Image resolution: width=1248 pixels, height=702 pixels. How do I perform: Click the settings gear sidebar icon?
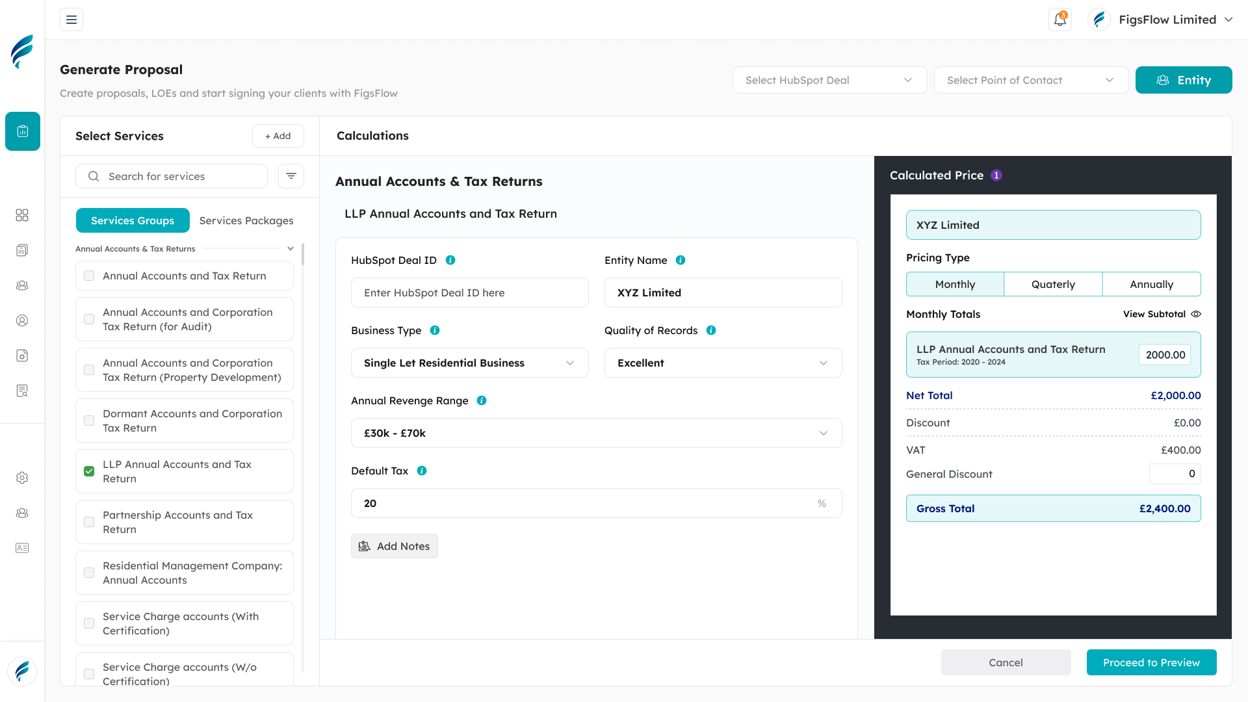22,478
